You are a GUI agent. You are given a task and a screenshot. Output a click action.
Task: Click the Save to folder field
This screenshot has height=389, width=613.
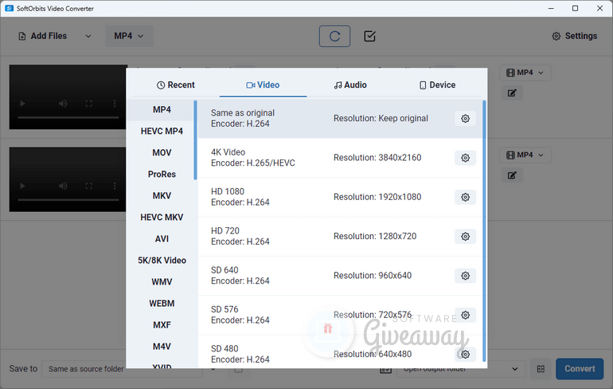pyautogui.click(x=123, y=369)
